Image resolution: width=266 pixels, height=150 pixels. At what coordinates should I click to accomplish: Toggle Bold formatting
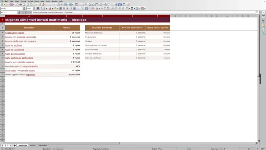(x=38, y=8)
